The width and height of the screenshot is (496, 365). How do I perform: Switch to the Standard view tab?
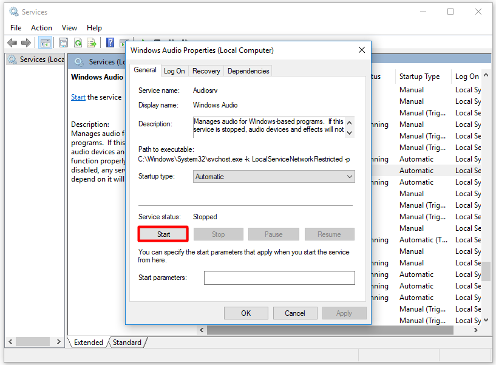tap(127, 343)
